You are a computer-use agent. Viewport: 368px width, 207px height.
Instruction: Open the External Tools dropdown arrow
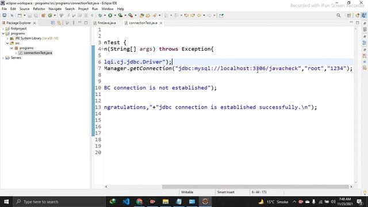coord(136,16)
